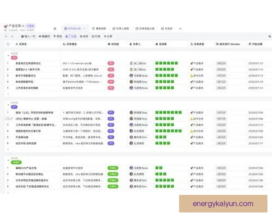Select 2020/07/17 date in 成员字段 结构变更 row

click(x=256, y=143)
